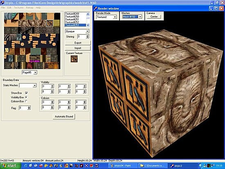Click the Export button
The height and width of the screenshot is (169, 225).
click(x=78, y=43)
